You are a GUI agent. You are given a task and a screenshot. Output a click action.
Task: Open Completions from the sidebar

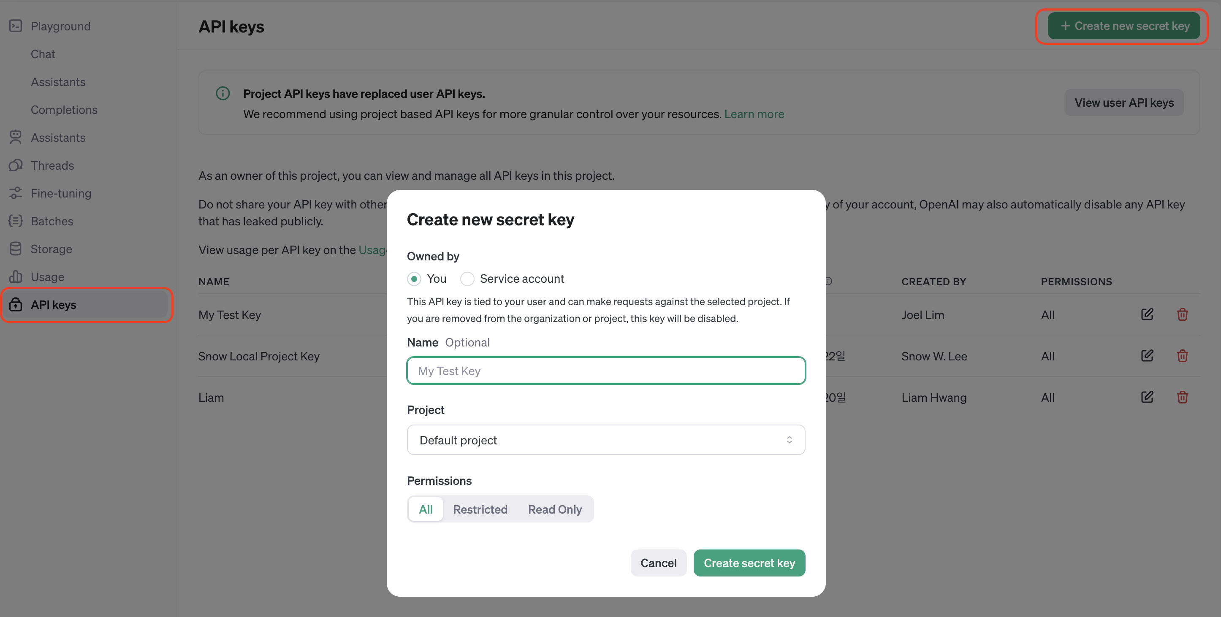64,109
